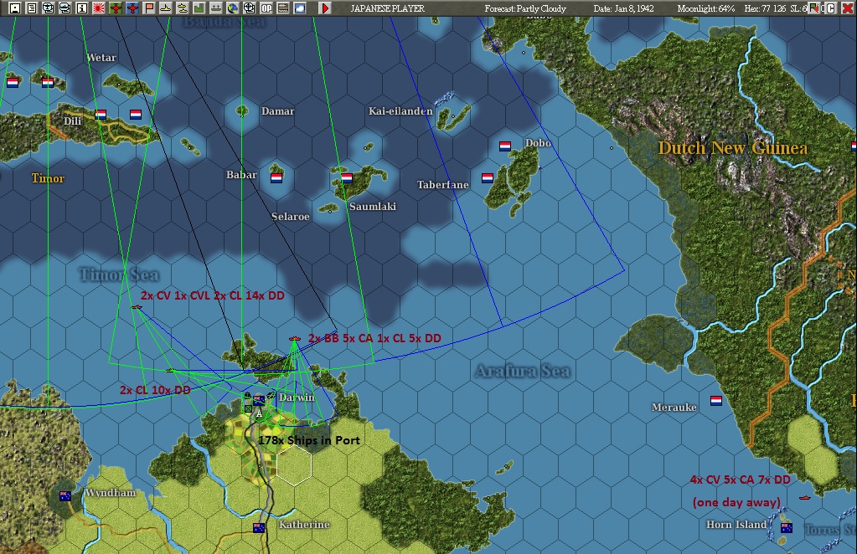Viewport: 857px width, 554px height.
Task: Click the Dutch flag at Saumlaki
Action: 347,178
